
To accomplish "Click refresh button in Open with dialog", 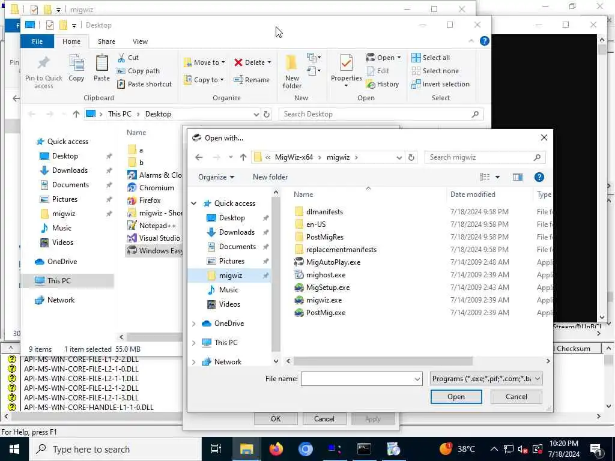I will click(411, 157).
